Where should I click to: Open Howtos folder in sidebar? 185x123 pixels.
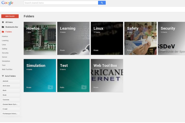point(5,36)
